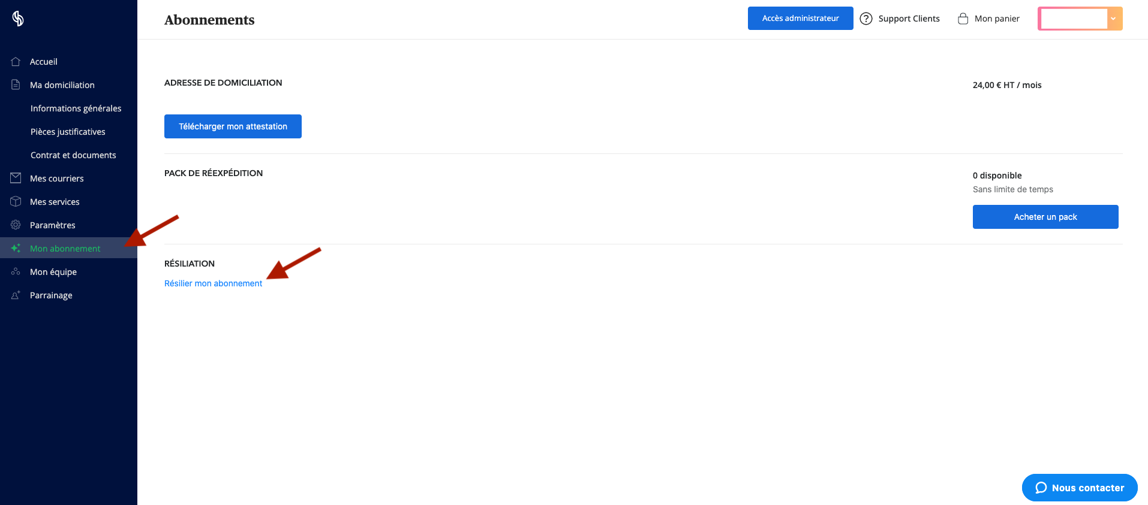Viewport: 1148px width, 505px height.
Task: Click the blank account name field
Action: tap(1073, 19)
